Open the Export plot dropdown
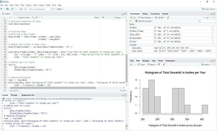This screenshot has width=217, height=131. point(152,64)
